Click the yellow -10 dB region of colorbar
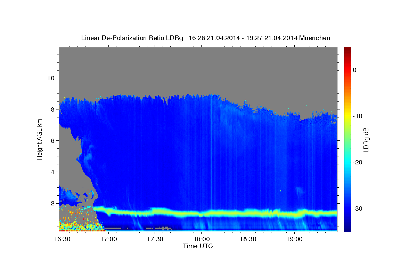Screen dimensions: 417x278 coord(347,116)
